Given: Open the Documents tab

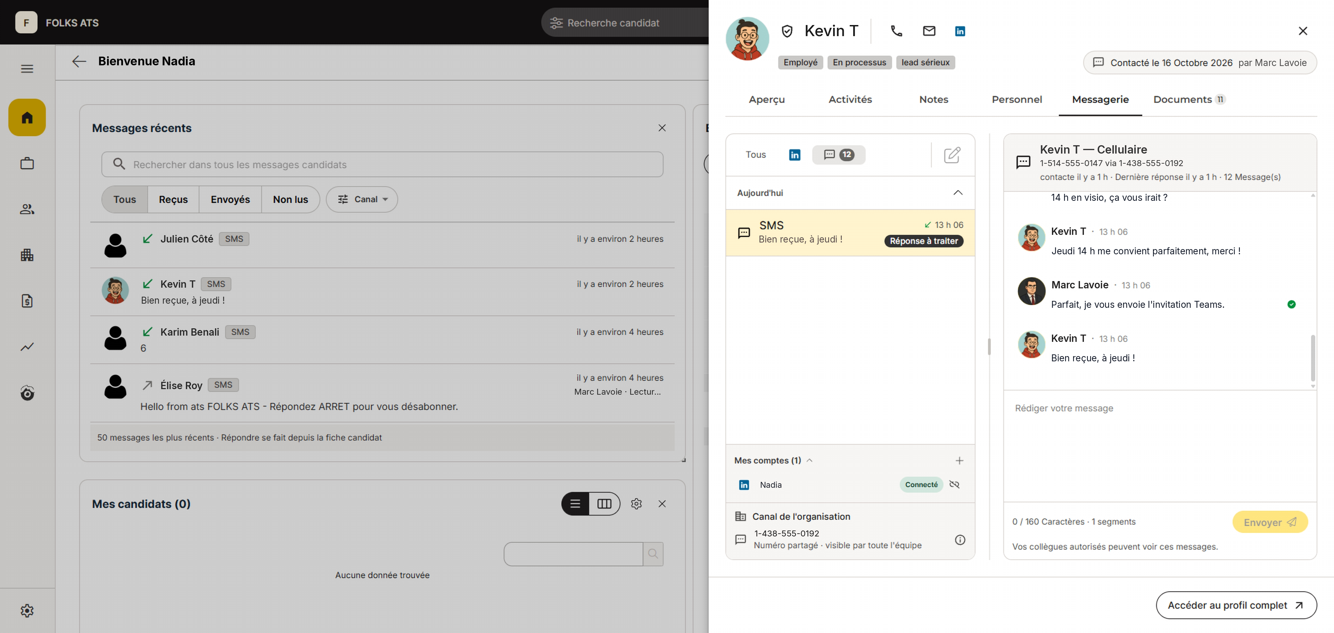Looking at the screenshot, I should (x=1189, y=99).
